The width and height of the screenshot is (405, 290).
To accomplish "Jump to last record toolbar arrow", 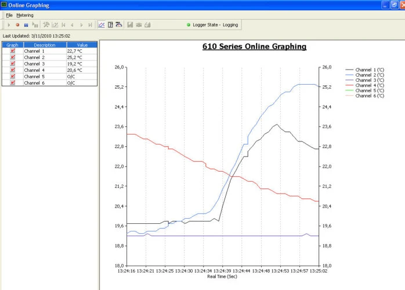I will point(90,25).
